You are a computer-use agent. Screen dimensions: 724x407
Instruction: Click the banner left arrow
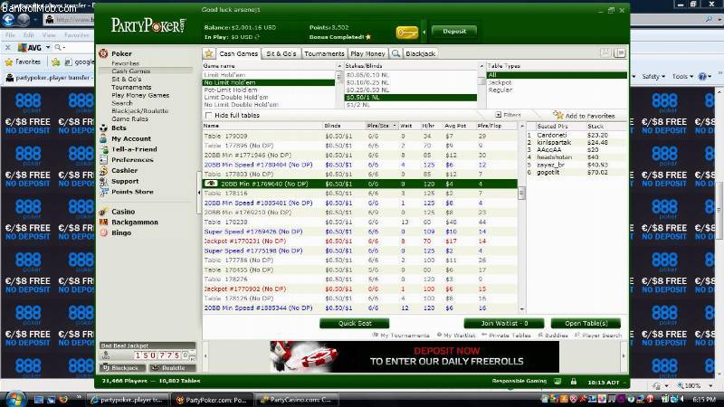click(x=205, y=355)
